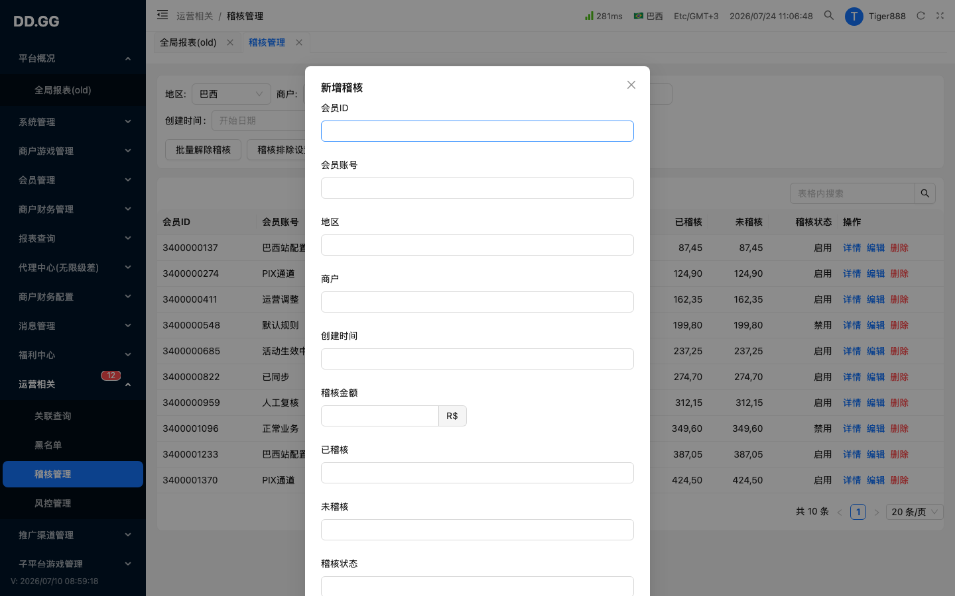Viewport: 955px width, 596px height.
Task: Click the table search magnifier button
Action: pyautogui.click(x=925, y=193)
